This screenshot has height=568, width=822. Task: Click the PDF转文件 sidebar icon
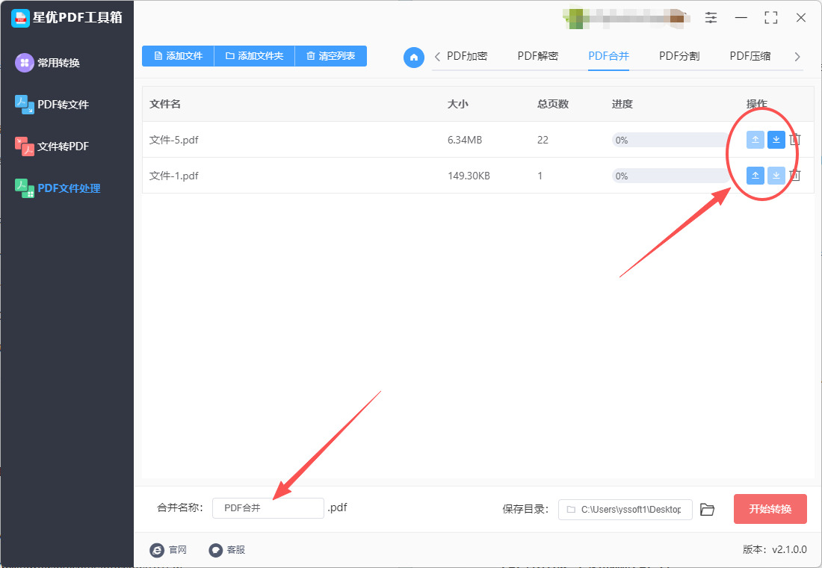pyautogui.click(x=24, y=105)
